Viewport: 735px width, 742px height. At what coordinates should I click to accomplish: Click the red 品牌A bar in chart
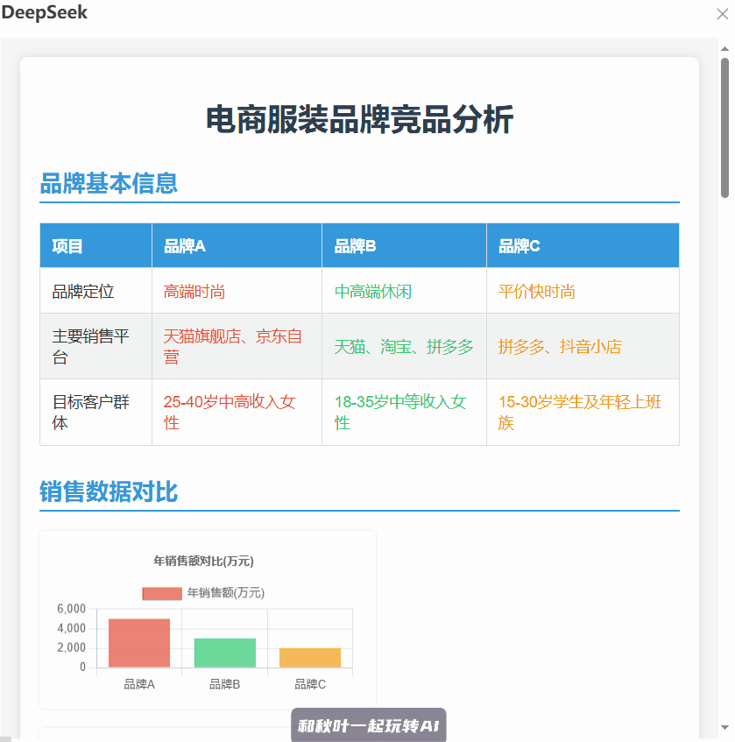tap(139, 643)
